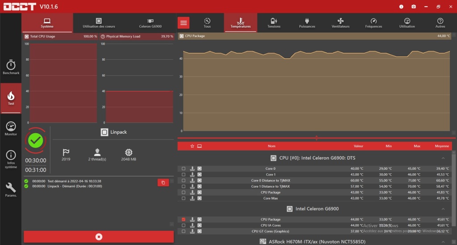The width and height of the screenshot is (457, 245).
Task: Open the Autres tab
Action: 440,23
